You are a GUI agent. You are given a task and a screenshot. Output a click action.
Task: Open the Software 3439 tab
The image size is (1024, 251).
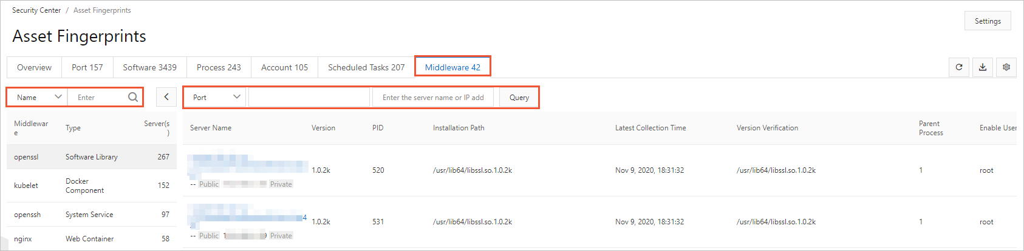click(150, 67)
